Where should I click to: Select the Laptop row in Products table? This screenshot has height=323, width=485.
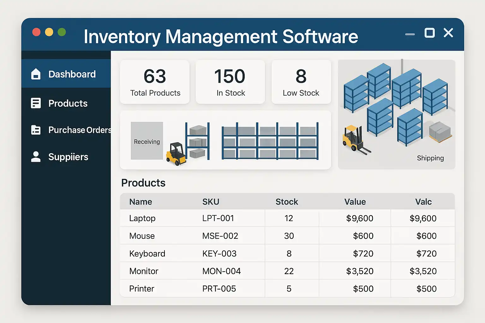(x=142, y=218)
